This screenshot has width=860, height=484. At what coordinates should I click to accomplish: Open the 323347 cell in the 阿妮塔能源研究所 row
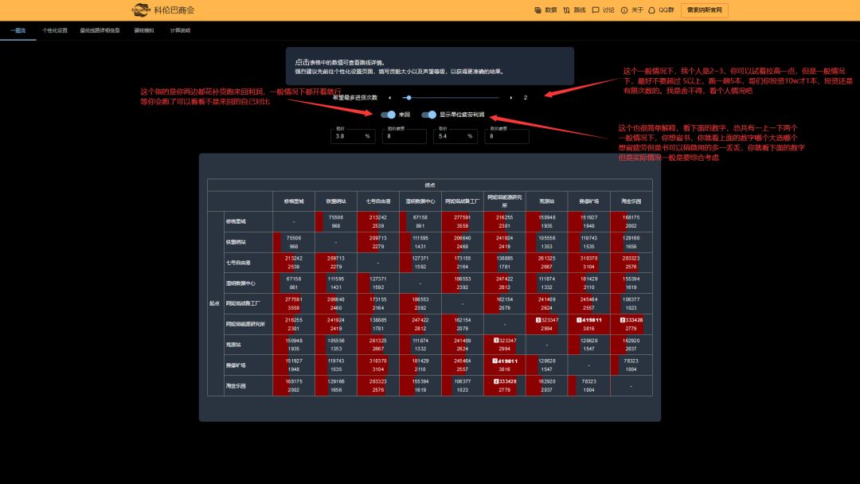tap(547, 324)
